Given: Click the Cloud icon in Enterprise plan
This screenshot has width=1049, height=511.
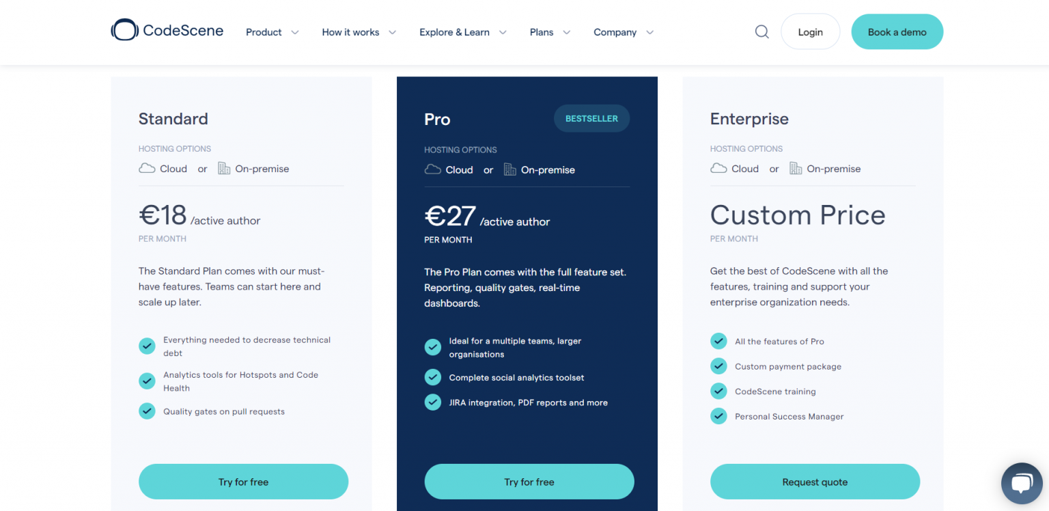Looking at the screenshot, I should click(718, 169).
